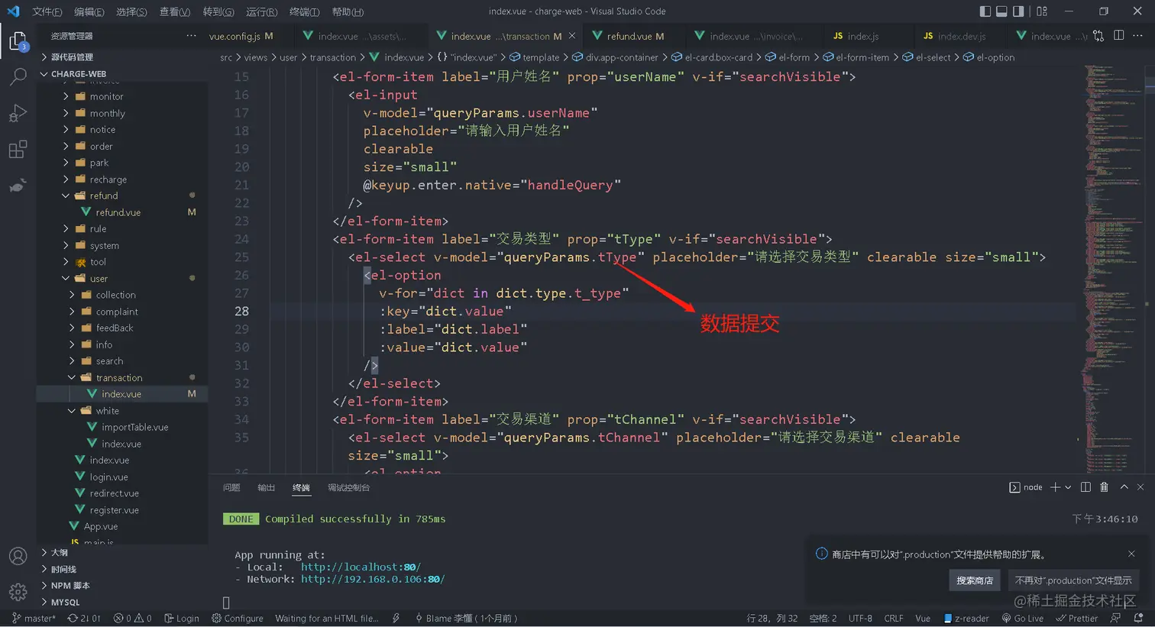Add a new terminal with the plus icon
This screenshot has width=1155, height=627.
[x=1055, y=487]
